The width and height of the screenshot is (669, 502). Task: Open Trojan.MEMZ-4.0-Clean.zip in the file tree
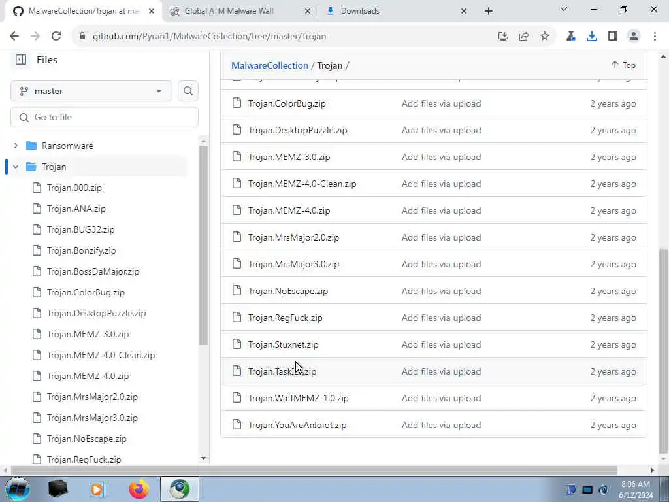pyautogui.click(x=101, y=355)
